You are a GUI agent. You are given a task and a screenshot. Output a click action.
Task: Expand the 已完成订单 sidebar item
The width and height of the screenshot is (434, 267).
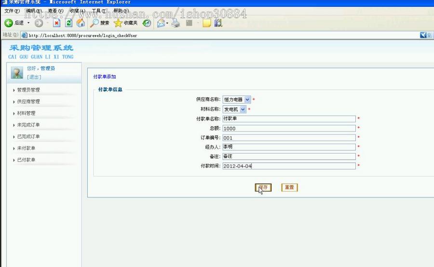[x=28, y=137]
